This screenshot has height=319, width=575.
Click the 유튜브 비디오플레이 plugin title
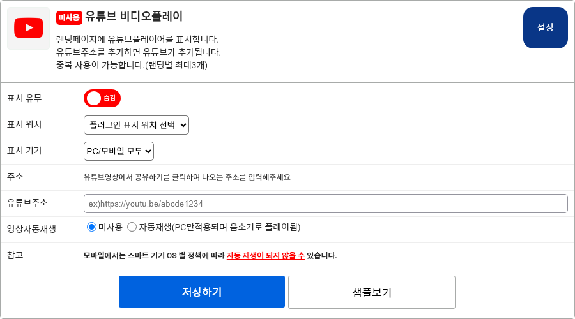pos(134,17)
